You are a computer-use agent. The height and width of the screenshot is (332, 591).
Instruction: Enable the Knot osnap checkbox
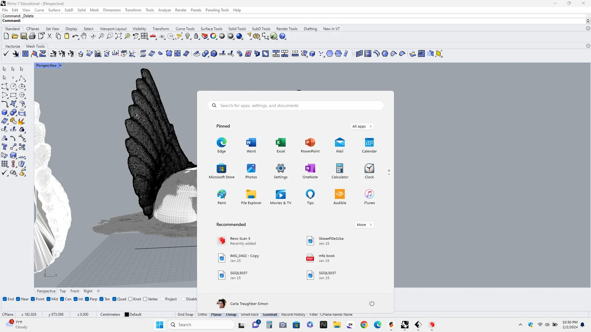pos(130,299)
